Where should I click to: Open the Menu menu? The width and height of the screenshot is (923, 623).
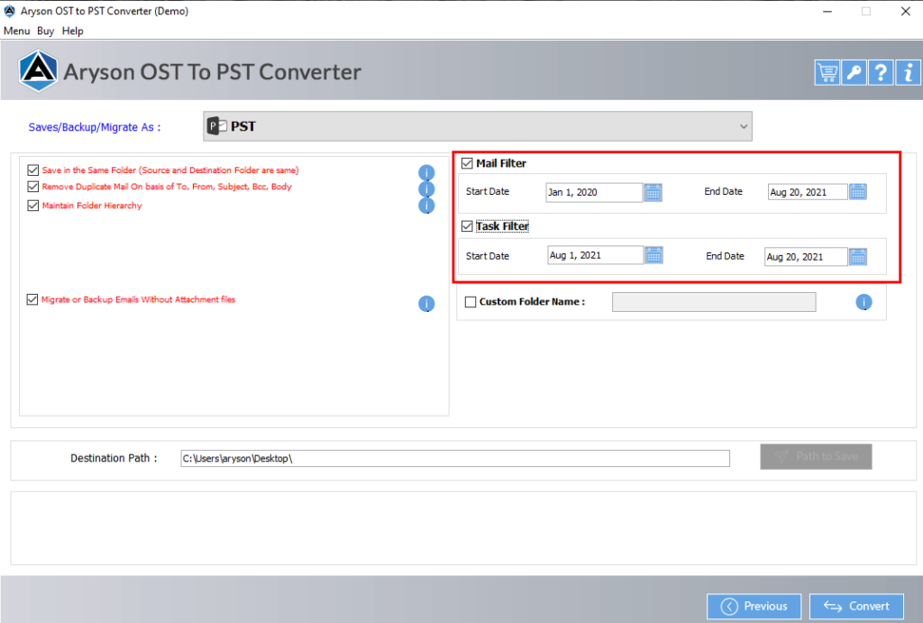click(x=16, y=31)
